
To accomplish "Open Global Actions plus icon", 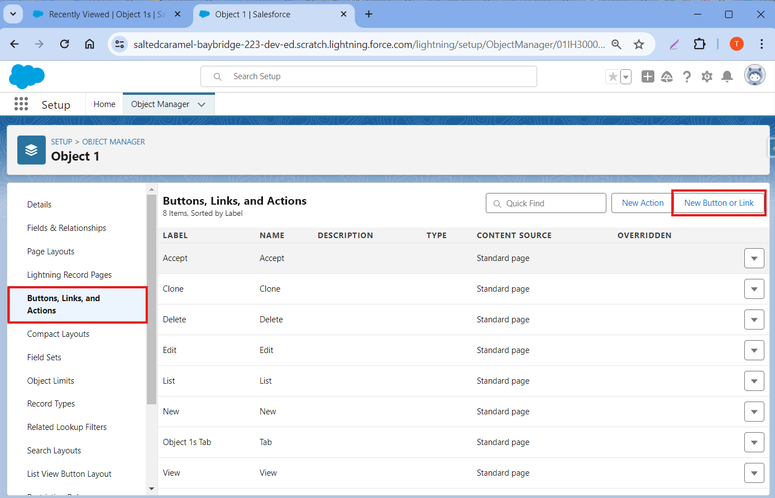I will coord(648,77).
